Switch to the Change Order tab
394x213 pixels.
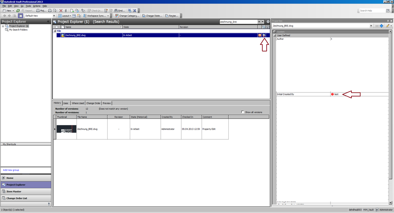pos(93,103)
